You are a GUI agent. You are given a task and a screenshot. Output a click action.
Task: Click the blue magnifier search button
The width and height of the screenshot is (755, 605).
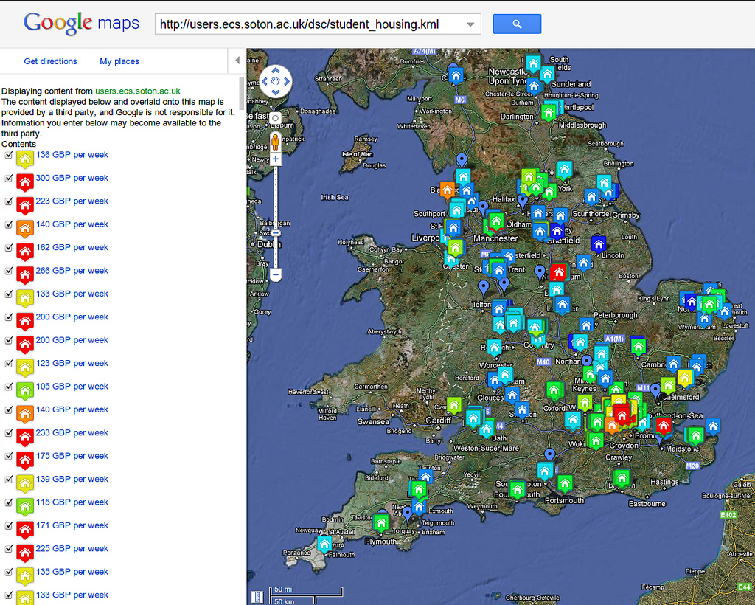coord(517,24)
